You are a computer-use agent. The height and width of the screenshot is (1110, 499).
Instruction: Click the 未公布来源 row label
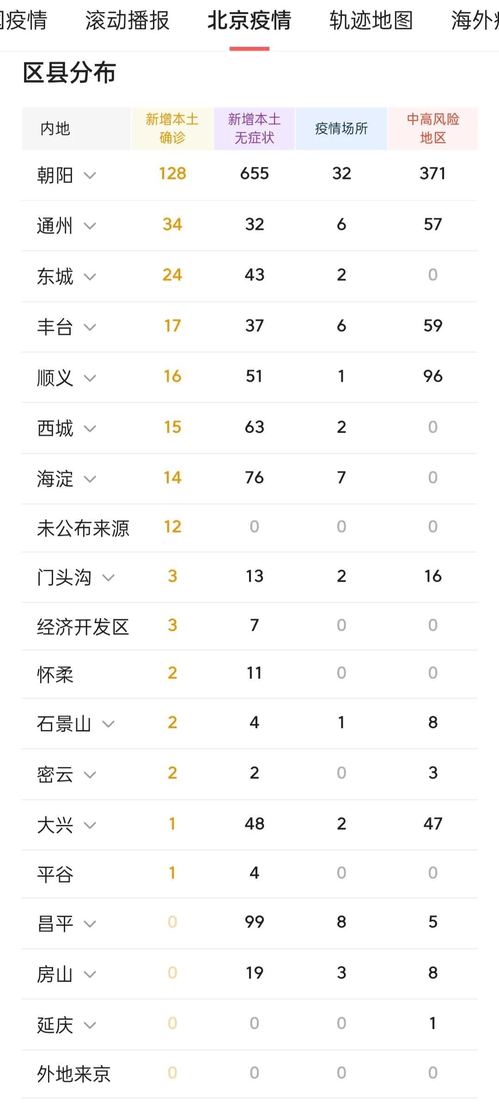tap(83, 528)
